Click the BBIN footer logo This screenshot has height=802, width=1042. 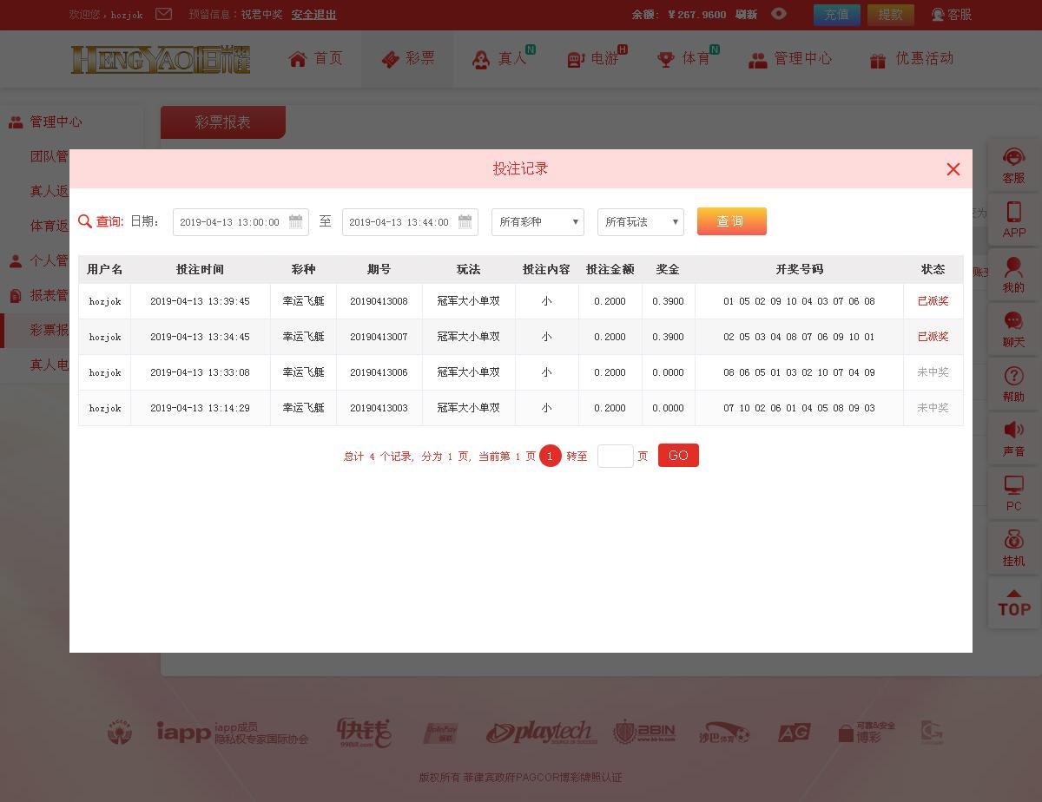[x=643, y=733]
